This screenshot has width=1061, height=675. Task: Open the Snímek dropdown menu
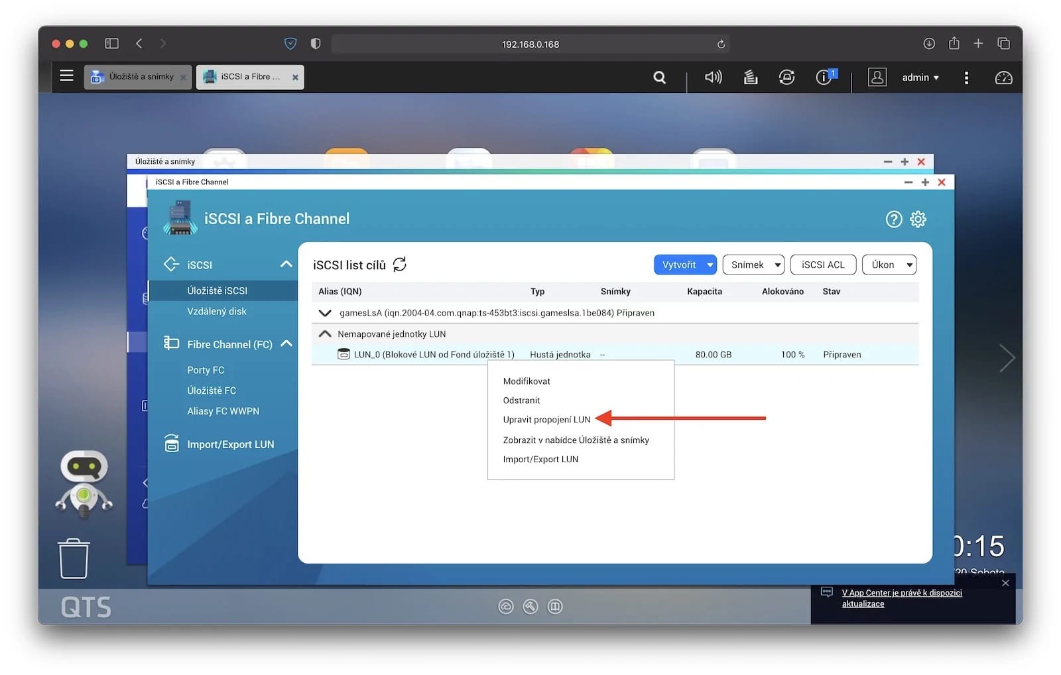[753, 265]
